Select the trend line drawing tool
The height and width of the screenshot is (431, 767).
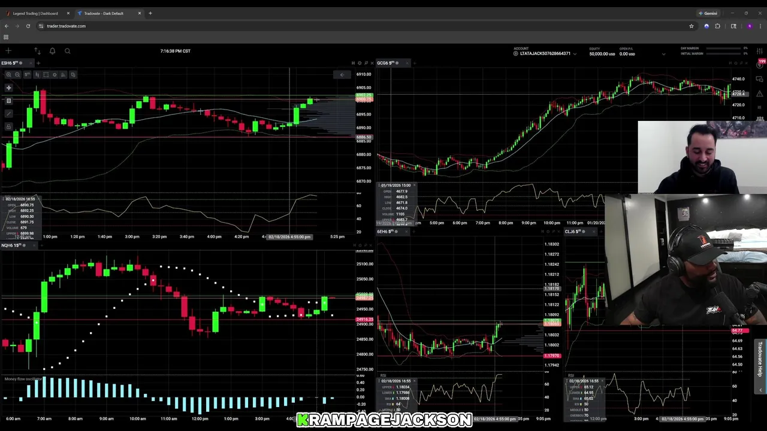[x=9, y=114]
